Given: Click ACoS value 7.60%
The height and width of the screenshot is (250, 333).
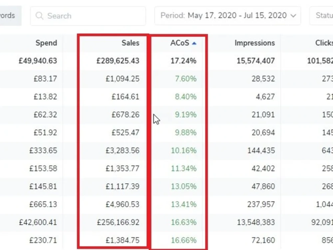Looking at the screenshot, I should (x=185, y=79).
